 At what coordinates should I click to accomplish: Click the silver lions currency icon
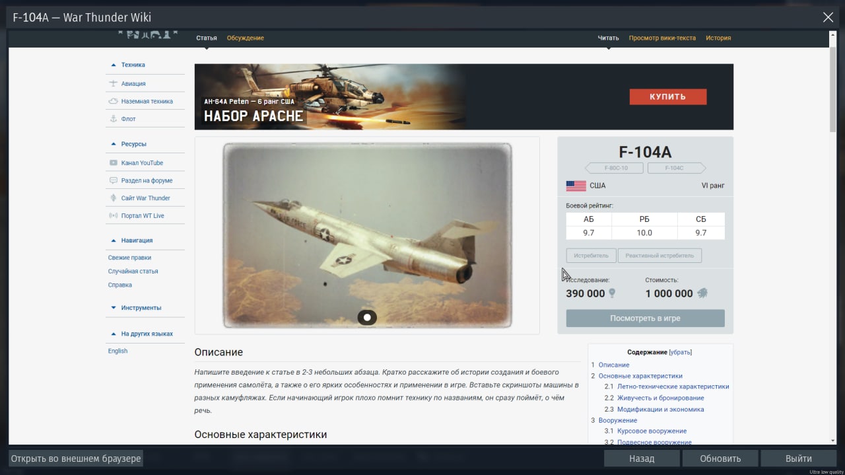702,293
